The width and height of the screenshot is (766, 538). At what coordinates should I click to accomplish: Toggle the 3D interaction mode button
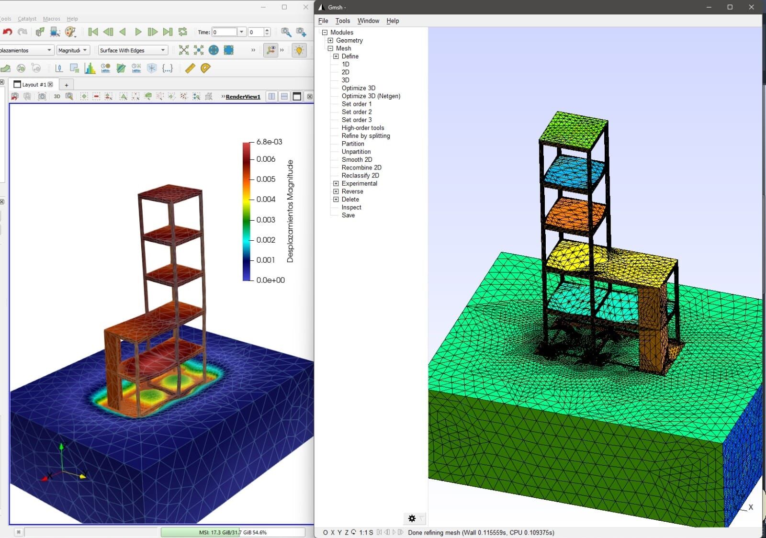coord(57,96)
